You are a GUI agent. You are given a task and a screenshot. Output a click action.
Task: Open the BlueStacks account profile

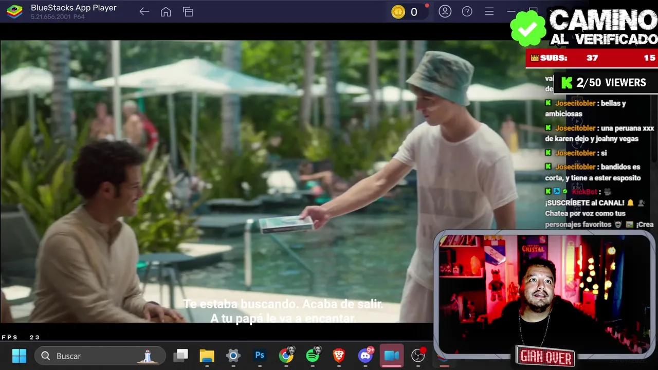pyautogui.click(x=445, y=11)
